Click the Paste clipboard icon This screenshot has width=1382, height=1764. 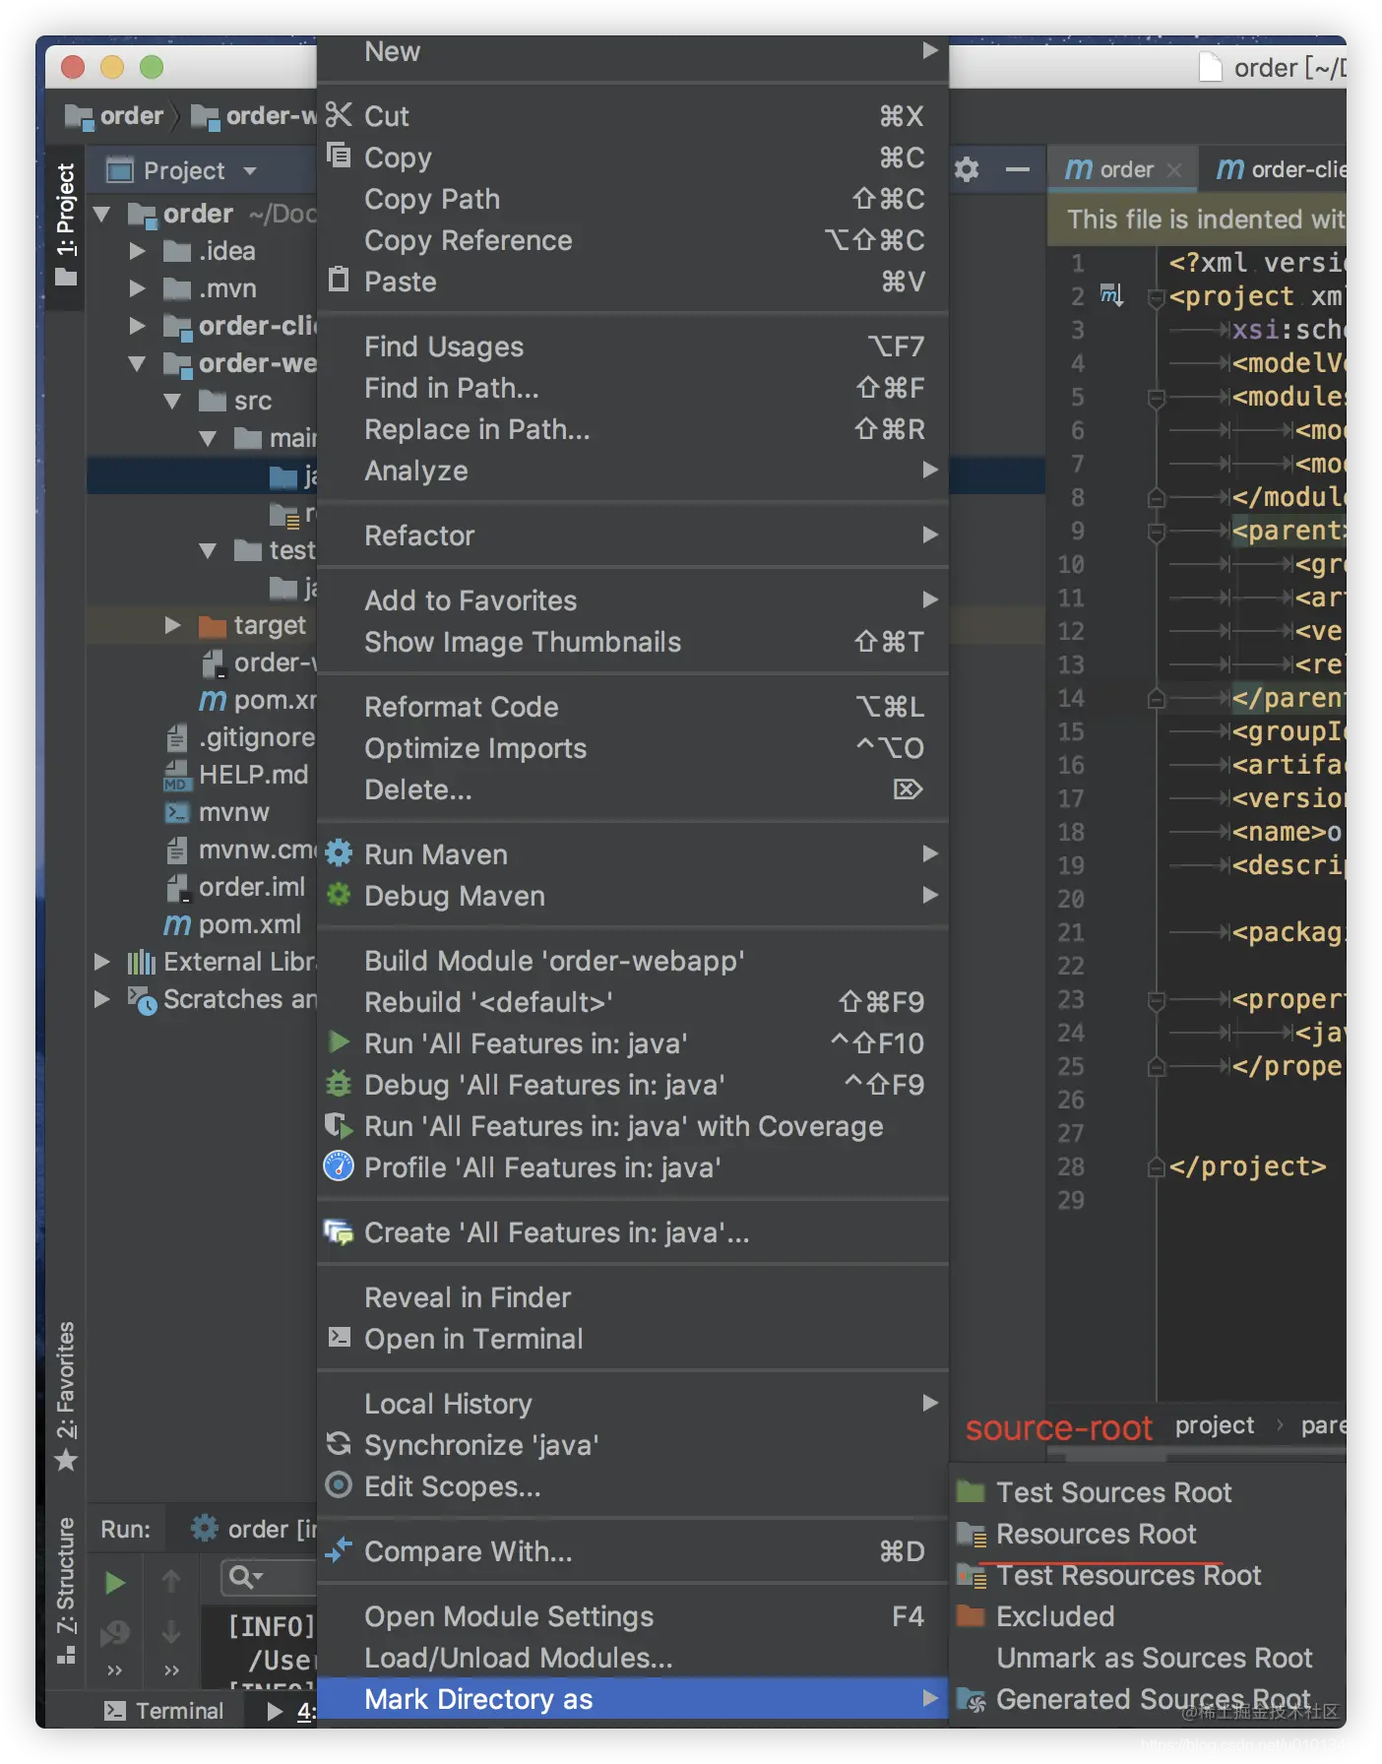(x=339, y=280)
